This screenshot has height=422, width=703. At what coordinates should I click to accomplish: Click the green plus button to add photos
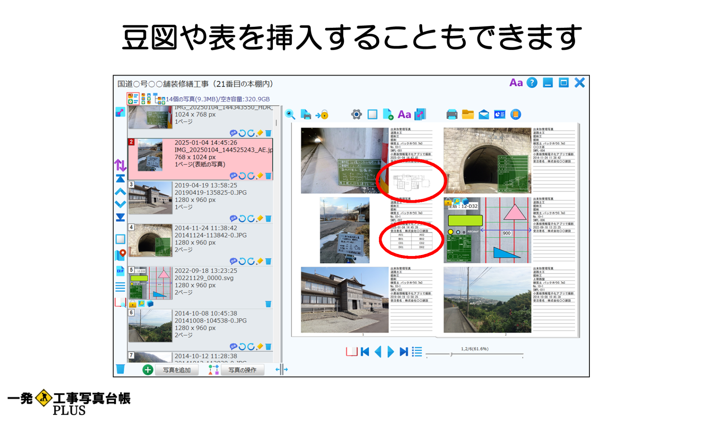click(148, 370)
